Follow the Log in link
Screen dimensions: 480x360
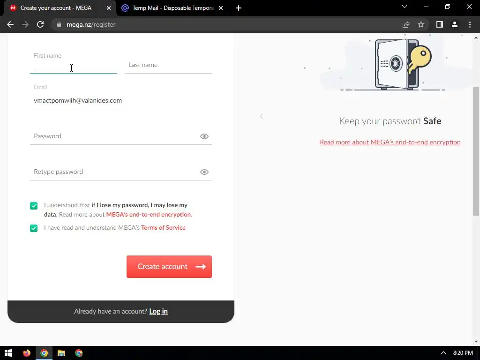pos(158,311)
